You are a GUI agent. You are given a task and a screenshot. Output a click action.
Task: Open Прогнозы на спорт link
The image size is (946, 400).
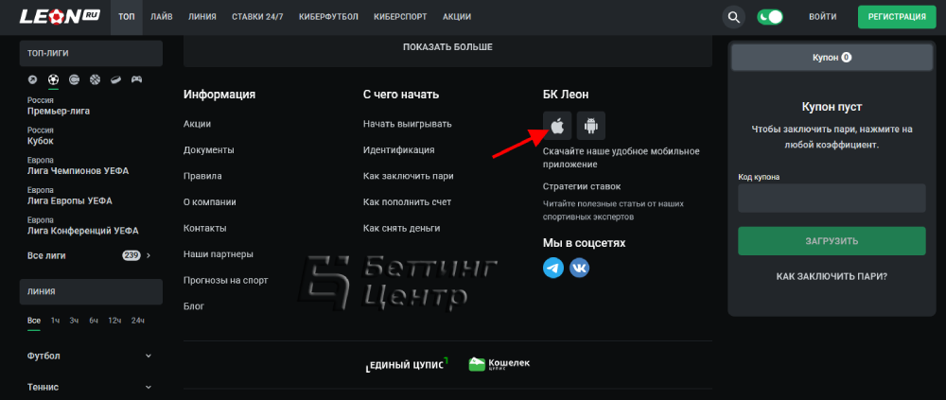(226, 280)
